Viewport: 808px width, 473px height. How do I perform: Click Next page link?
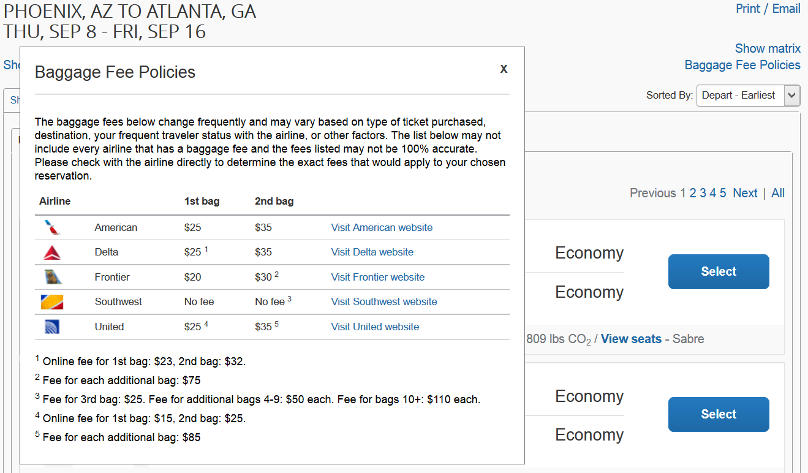click(x=745, y=194)
